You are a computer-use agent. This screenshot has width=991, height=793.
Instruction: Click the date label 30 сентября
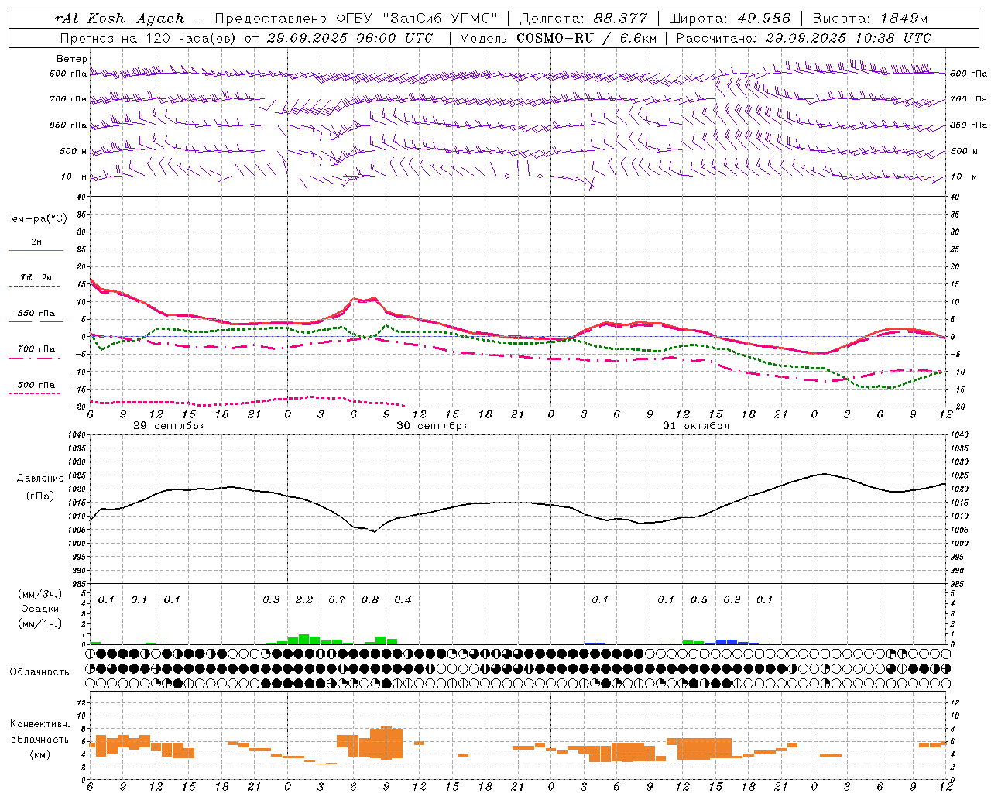tap(433, 426)
